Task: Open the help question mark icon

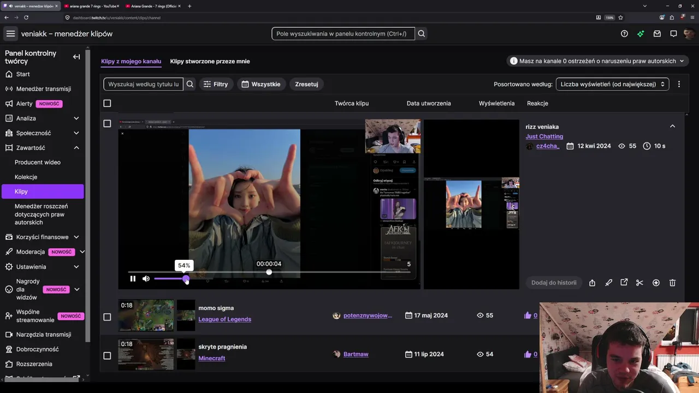Action: tap(624, 34)
